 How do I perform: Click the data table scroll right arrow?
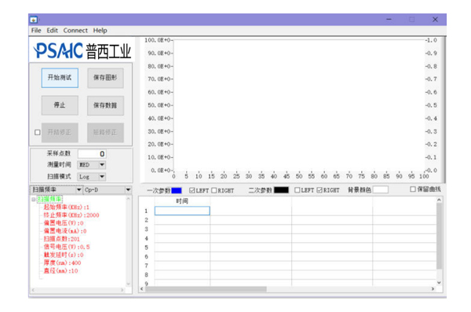(x=433, y=289)
